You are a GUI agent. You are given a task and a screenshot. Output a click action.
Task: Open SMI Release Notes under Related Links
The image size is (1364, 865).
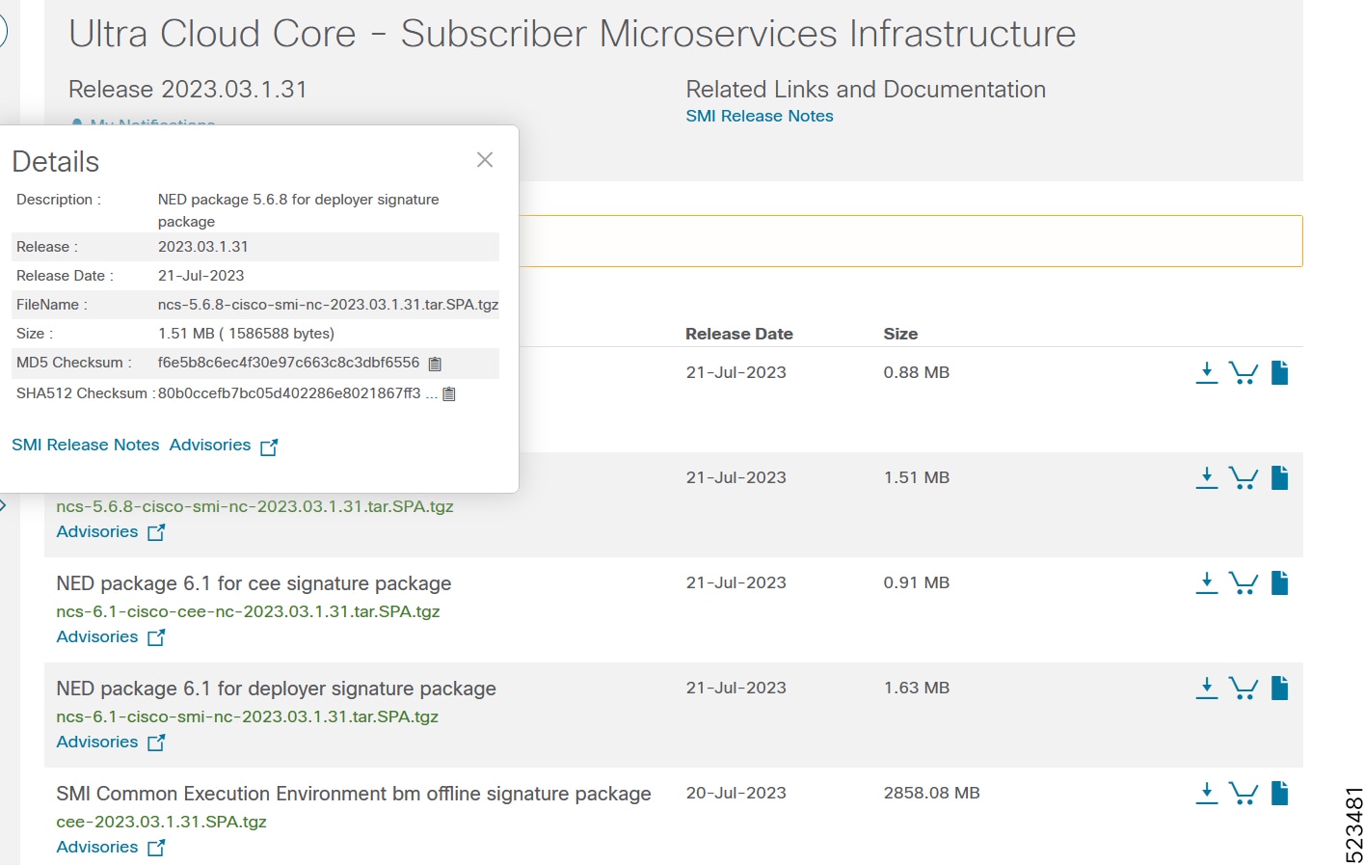pyautogui.click(x=759, y=116)
